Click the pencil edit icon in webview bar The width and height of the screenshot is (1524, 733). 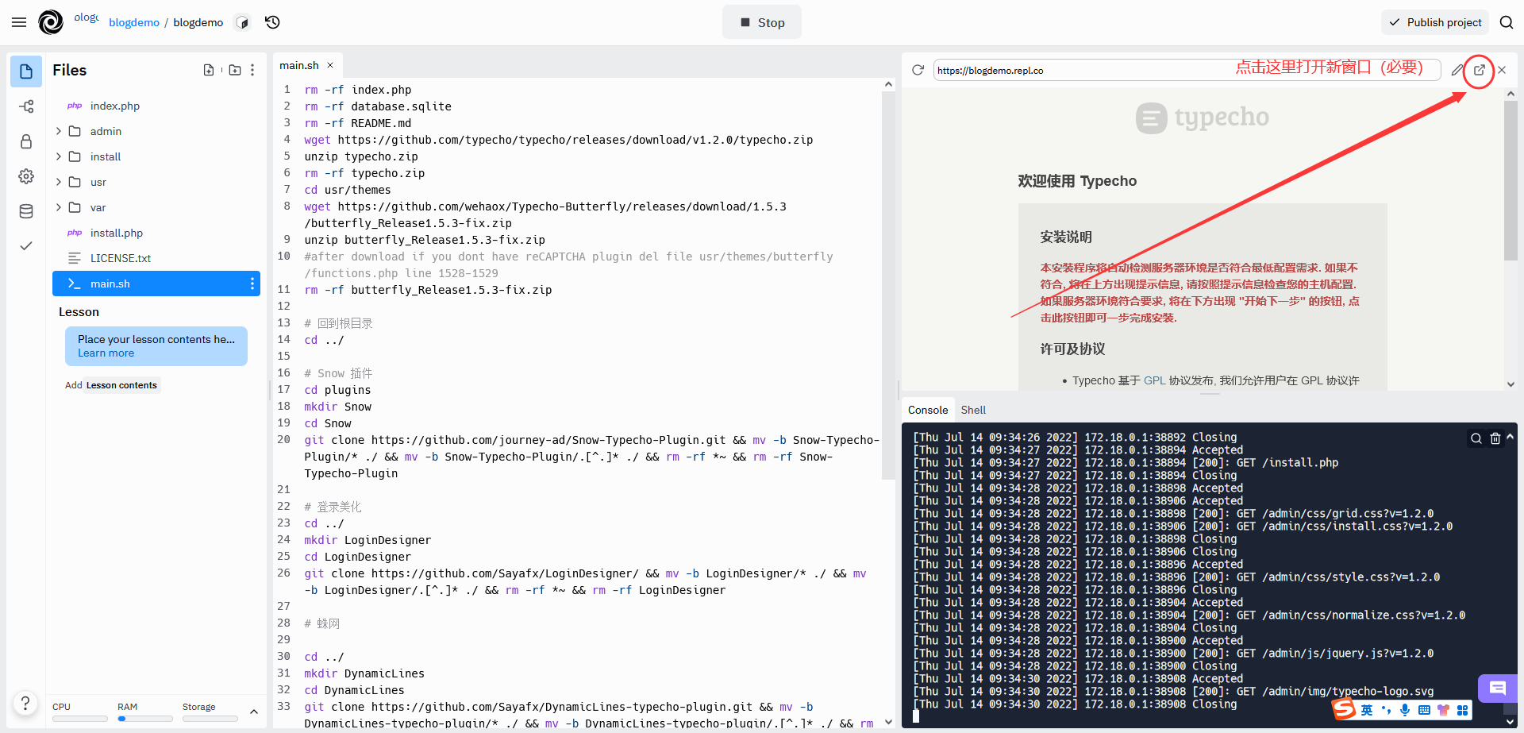click(x=1457, y=70)
